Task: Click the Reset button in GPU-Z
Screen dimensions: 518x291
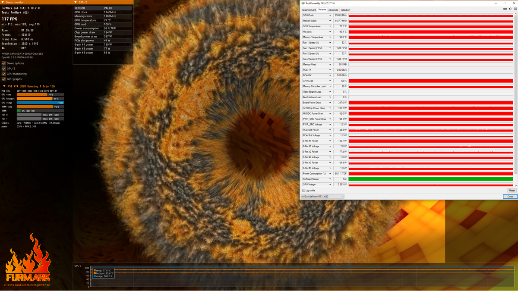Action: pos(512,191)
